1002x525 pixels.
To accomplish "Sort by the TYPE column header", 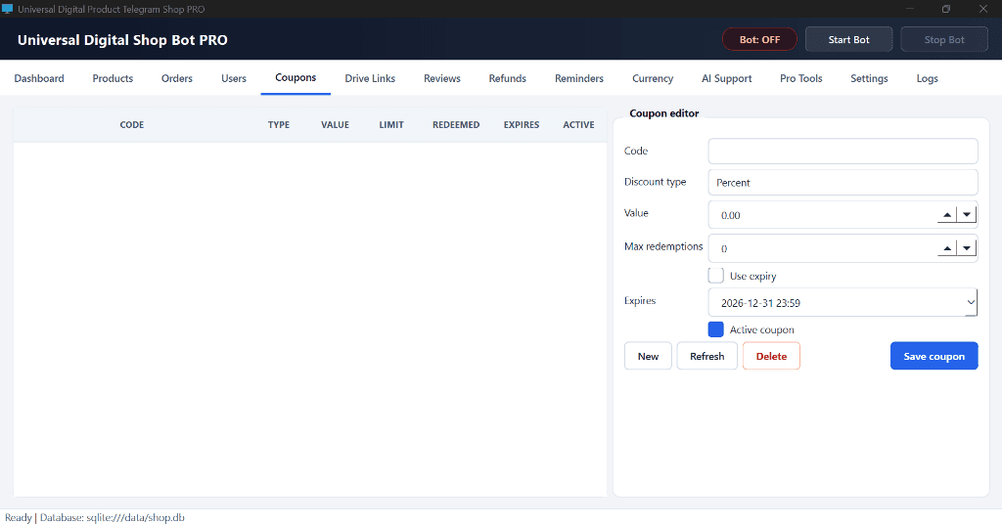I will click(x=279, y=124).
